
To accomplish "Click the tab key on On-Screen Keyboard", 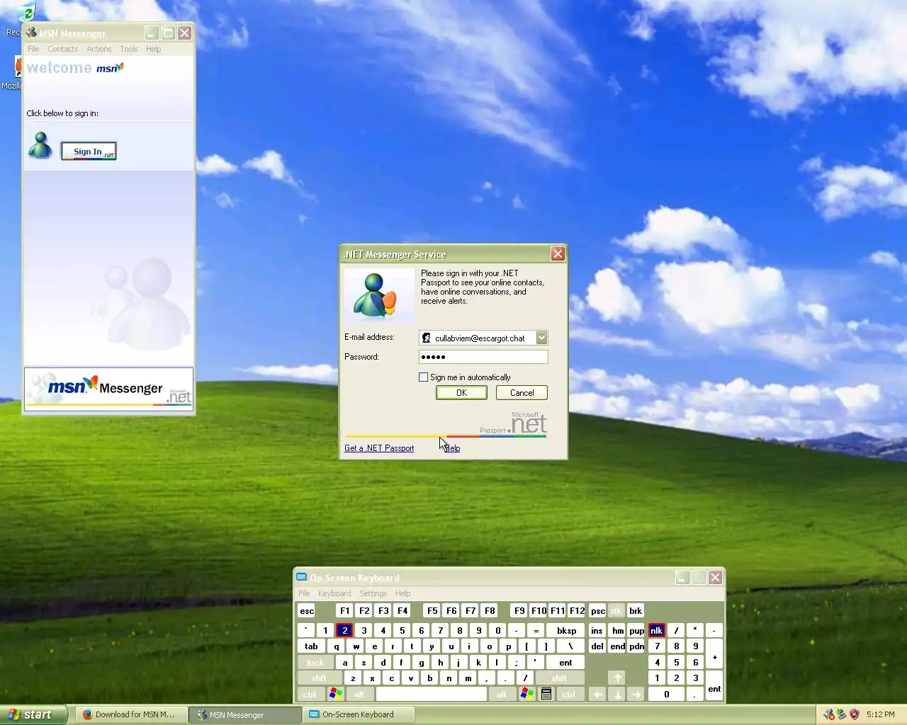I will (312, 646).
